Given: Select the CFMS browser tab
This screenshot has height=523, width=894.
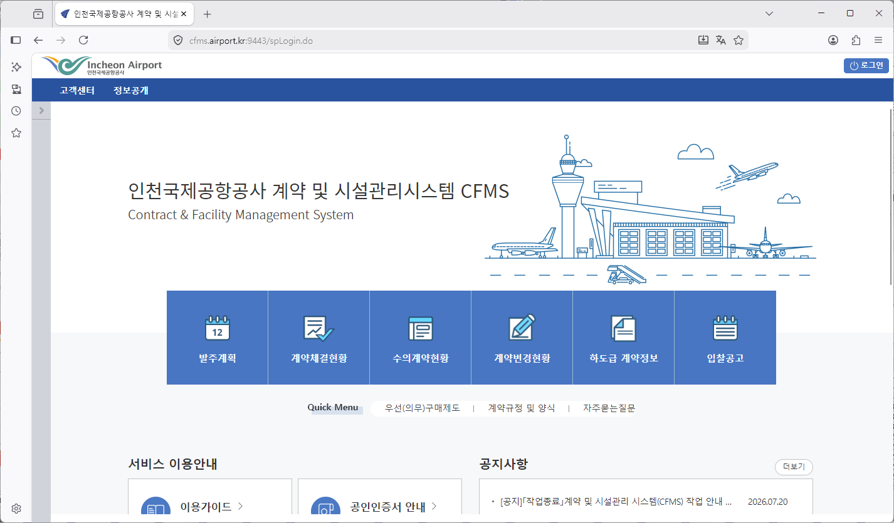Looking at the screenshot, I should point(124,14).
